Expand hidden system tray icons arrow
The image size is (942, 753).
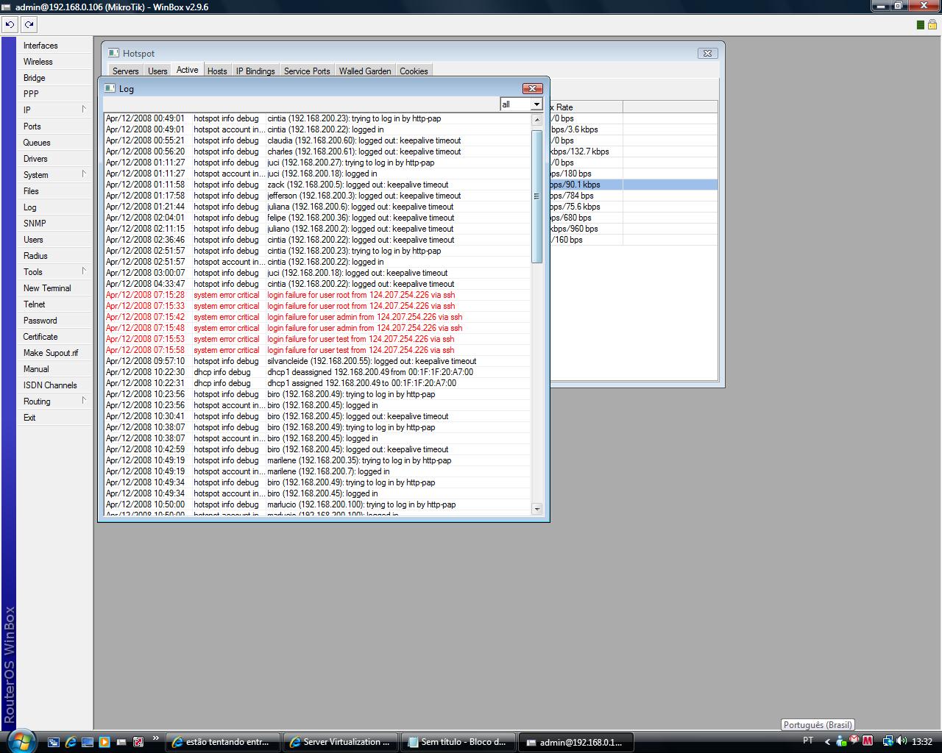point(827,741)
